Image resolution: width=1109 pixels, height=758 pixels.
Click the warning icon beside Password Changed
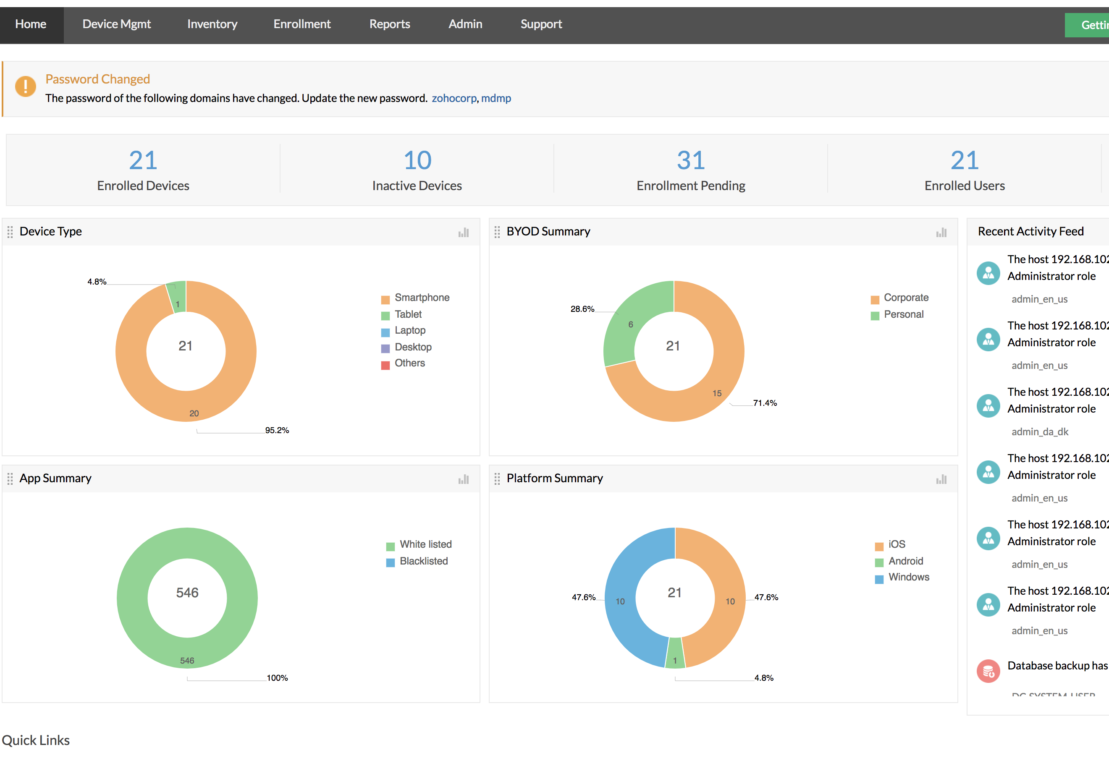point(25,87)
